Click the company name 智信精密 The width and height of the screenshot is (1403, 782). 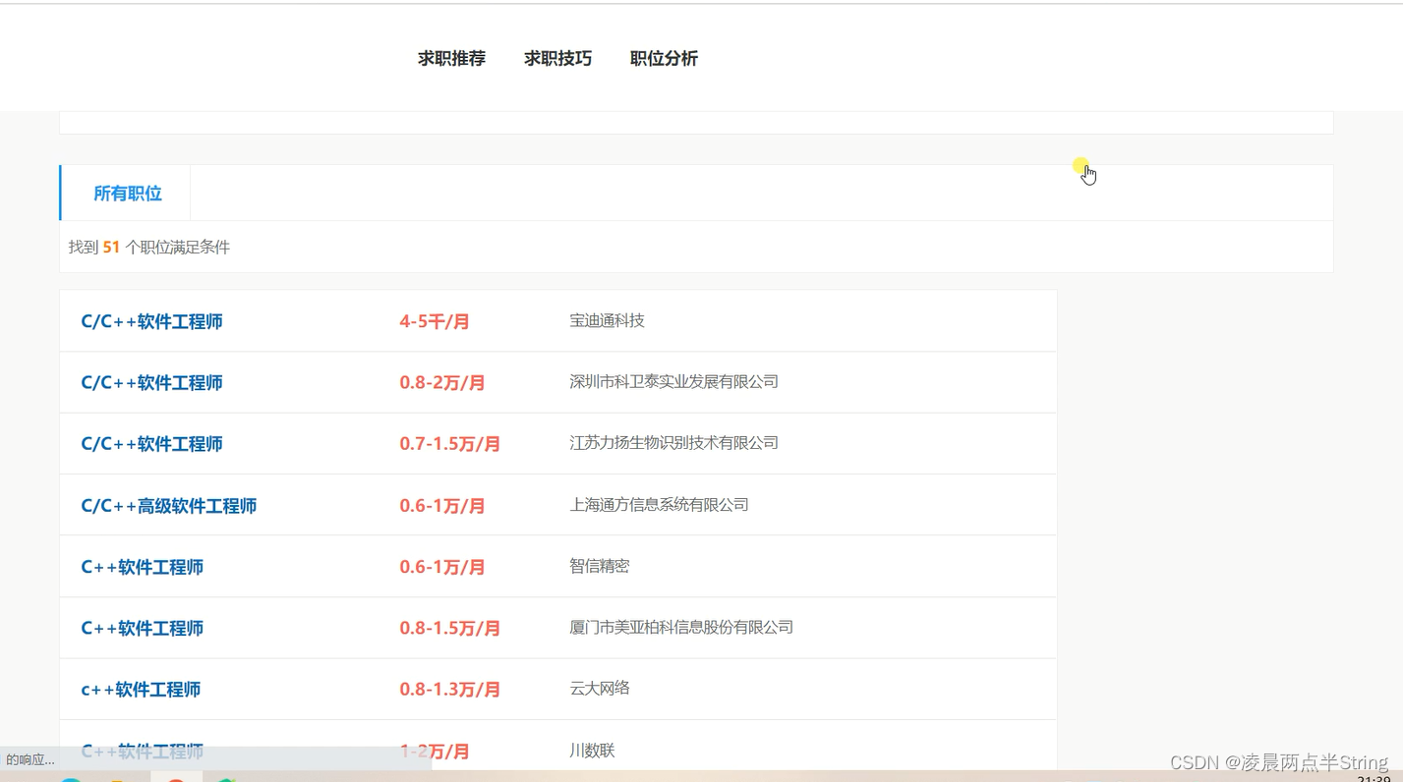(x=599, y=566)
